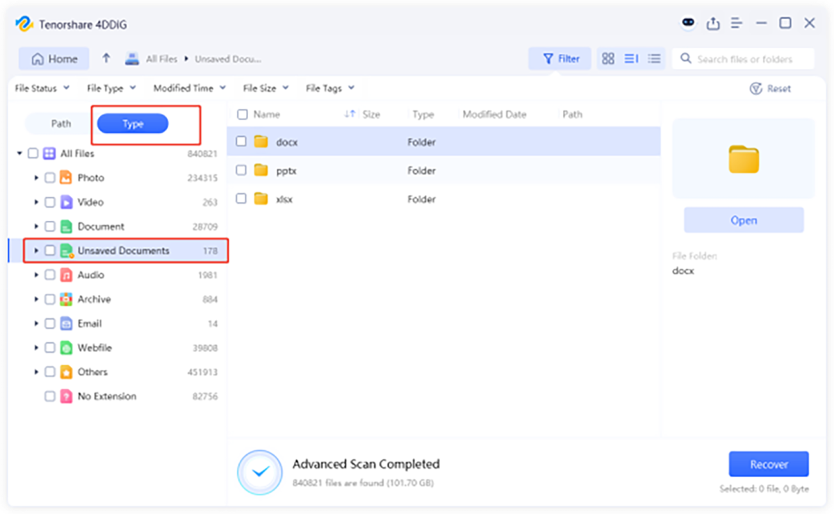Click the Open button in preview

pos(744,220)
